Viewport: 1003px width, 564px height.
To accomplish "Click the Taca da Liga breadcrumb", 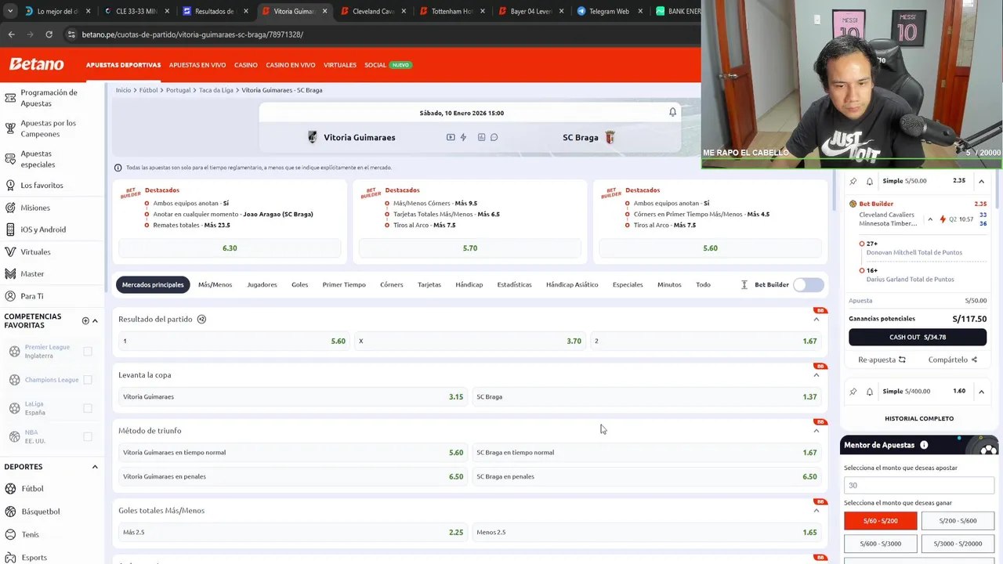I will [216, 90].
